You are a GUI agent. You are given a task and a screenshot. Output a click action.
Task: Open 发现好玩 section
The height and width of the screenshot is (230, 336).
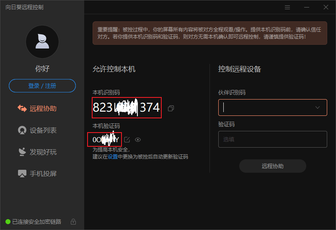click(x=37, y=152)
